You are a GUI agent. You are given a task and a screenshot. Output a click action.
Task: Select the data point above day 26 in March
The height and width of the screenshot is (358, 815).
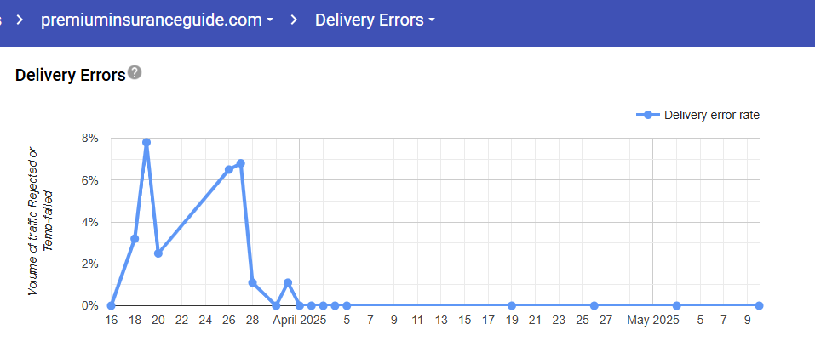click(229, 169)
